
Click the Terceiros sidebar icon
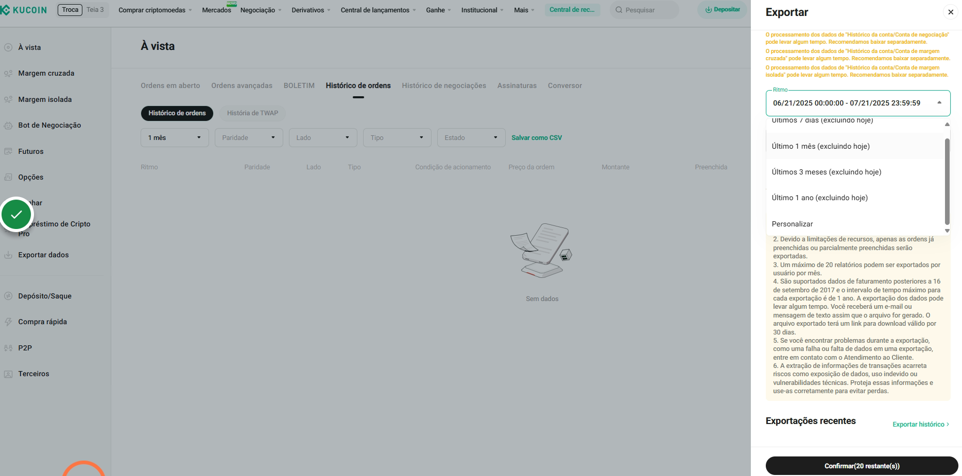coord(8,374)
